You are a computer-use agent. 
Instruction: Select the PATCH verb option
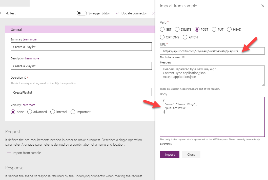[x=185, y=37]
